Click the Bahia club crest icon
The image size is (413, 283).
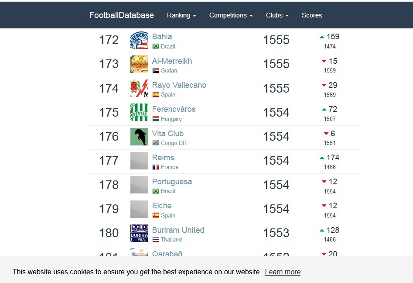139,40
